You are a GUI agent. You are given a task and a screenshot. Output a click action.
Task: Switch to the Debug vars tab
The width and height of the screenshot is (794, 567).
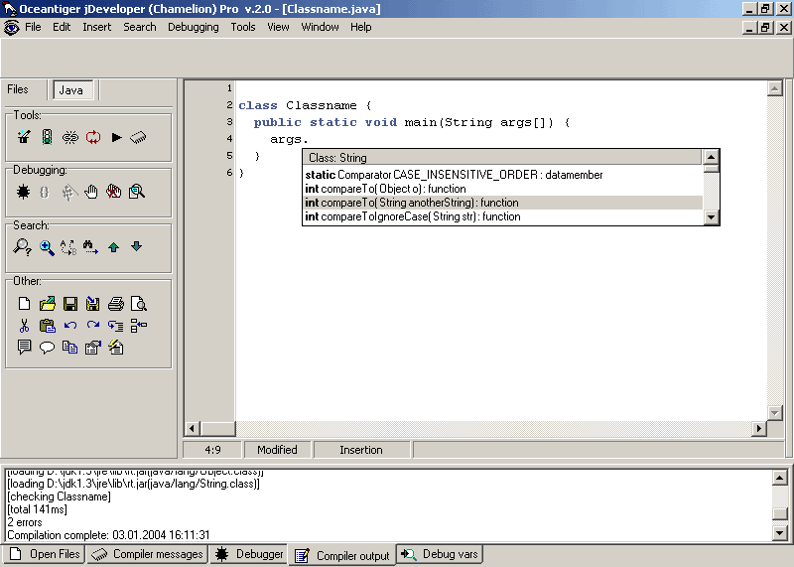pos(440,554)
